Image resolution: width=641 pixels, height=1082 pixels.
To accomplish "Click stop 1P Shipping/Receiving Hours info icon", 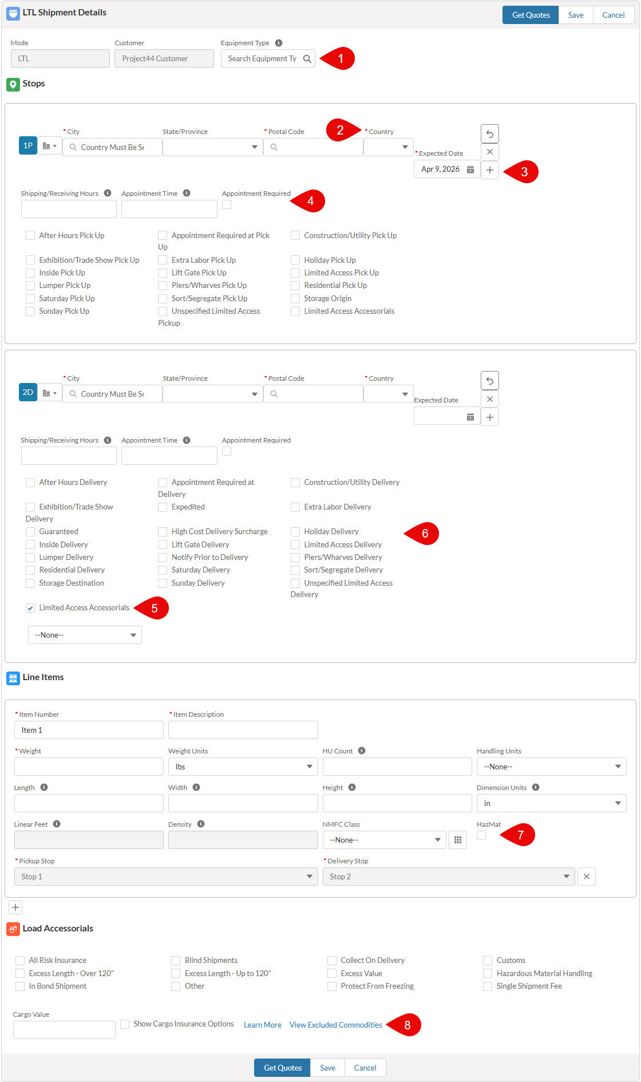I will [108, 193].
